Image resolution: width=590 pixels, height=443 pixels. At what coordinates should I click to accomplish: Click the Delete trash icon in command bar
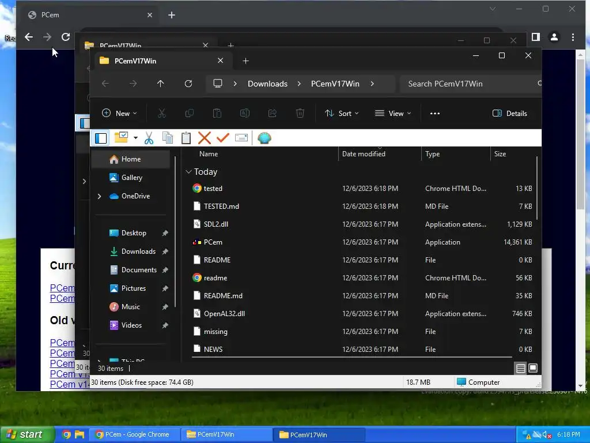pos(300,114)
